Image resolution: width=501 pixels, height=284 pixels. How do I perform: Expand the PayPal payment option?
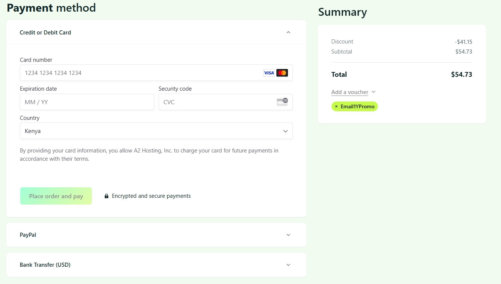[x=288, y=235]
